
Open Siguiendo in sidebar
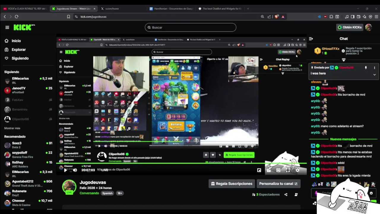[x=20, y=58]
